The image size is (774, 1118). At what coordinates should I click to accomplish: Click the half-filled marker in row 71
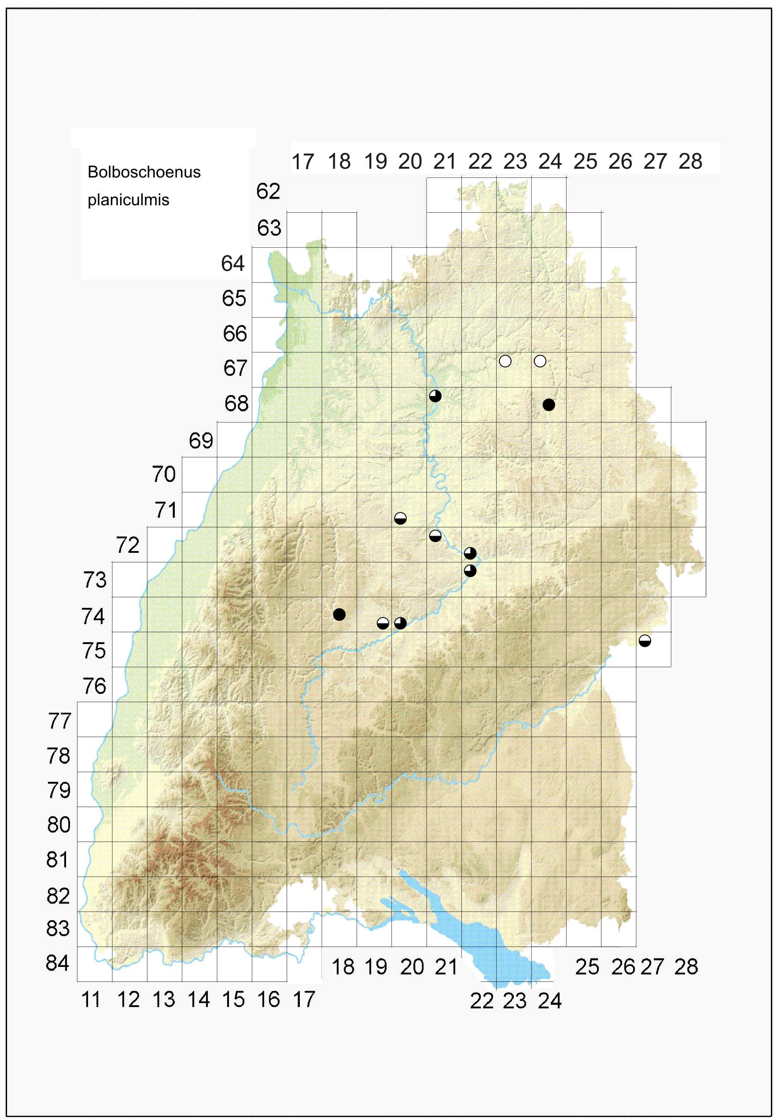[x=400, y=518]
